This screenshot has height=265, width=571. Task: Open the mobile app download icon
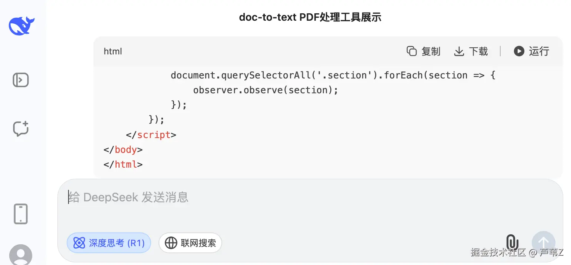tap(21, 214)
